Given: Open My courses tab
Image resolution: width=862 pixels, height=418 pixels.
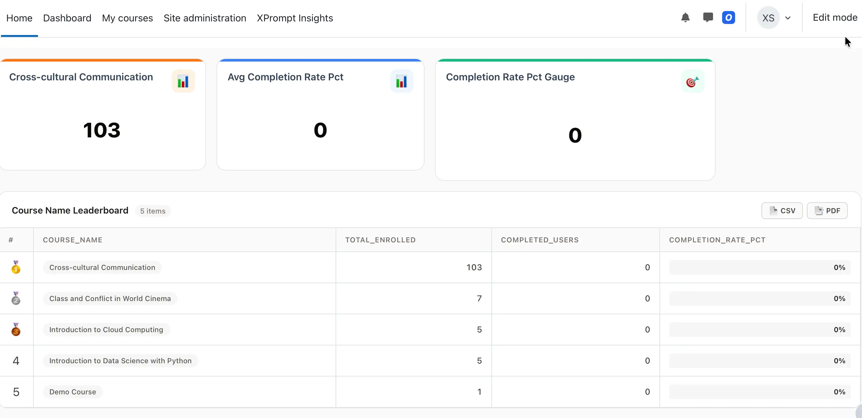Looking at the screenshot, I should (x=128, y=18).
